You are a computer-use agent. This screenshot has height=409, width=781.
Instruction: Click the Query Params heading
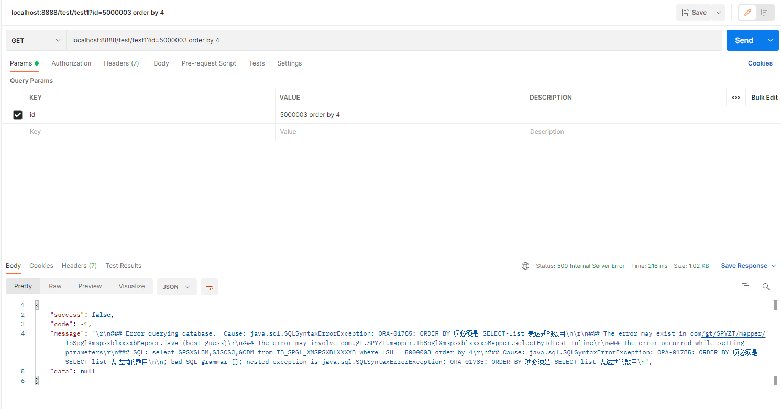(x=31, y=81)
